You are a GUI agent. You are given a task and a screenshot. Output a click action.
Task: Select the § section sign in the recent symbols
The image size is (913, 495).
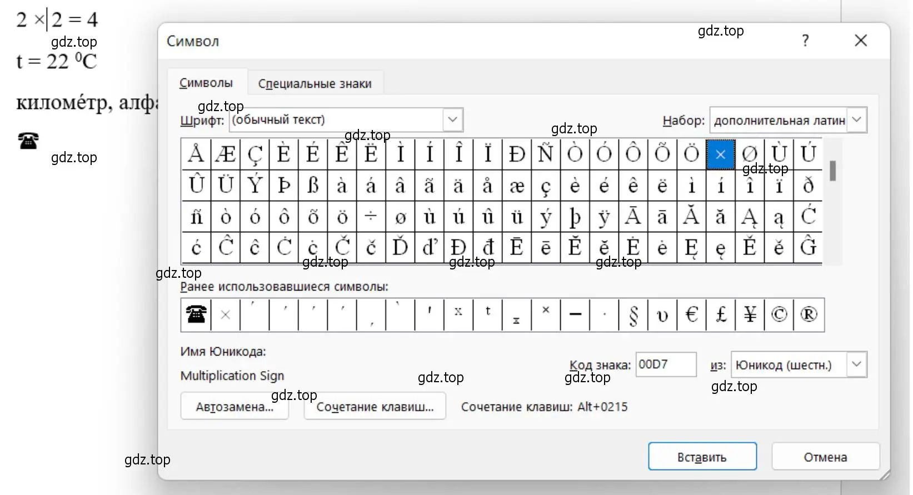click(x=633, y=315)
